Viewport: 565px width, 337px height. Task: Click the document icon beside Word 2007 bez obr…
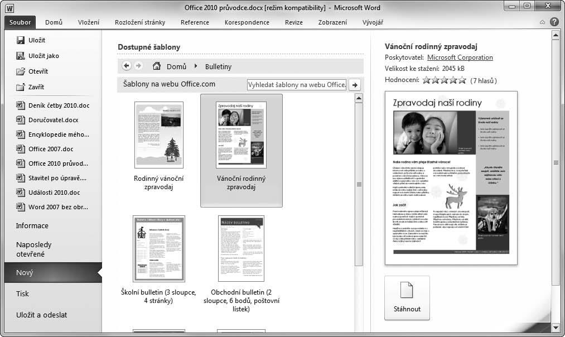[x=21, y=207]
